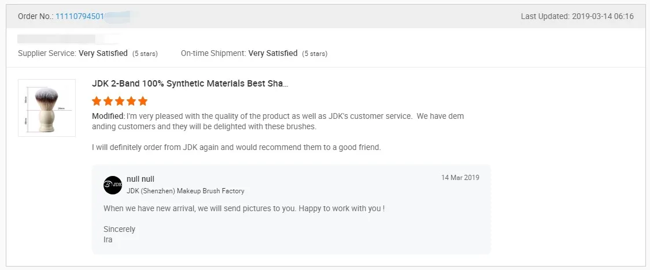This screenshot has width=650, height=270.
Task: Click the '14 Mar 2019' reply date
Action: 460,178
